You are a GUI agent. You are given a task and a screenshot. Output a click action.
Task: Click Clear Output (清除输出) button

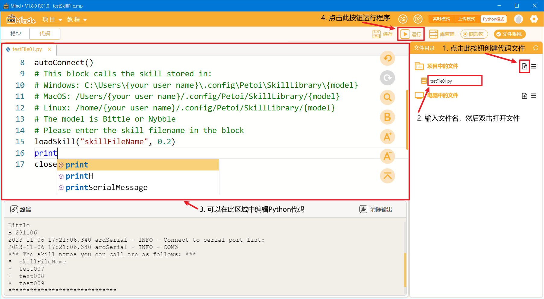pos(376,209)
